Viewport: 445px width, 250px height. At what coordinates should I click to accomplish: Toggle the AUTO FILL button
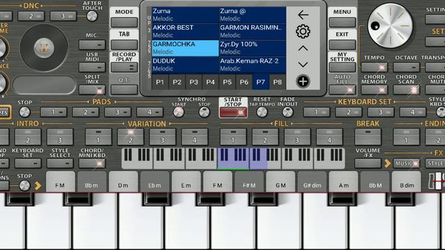coord(342,90)
